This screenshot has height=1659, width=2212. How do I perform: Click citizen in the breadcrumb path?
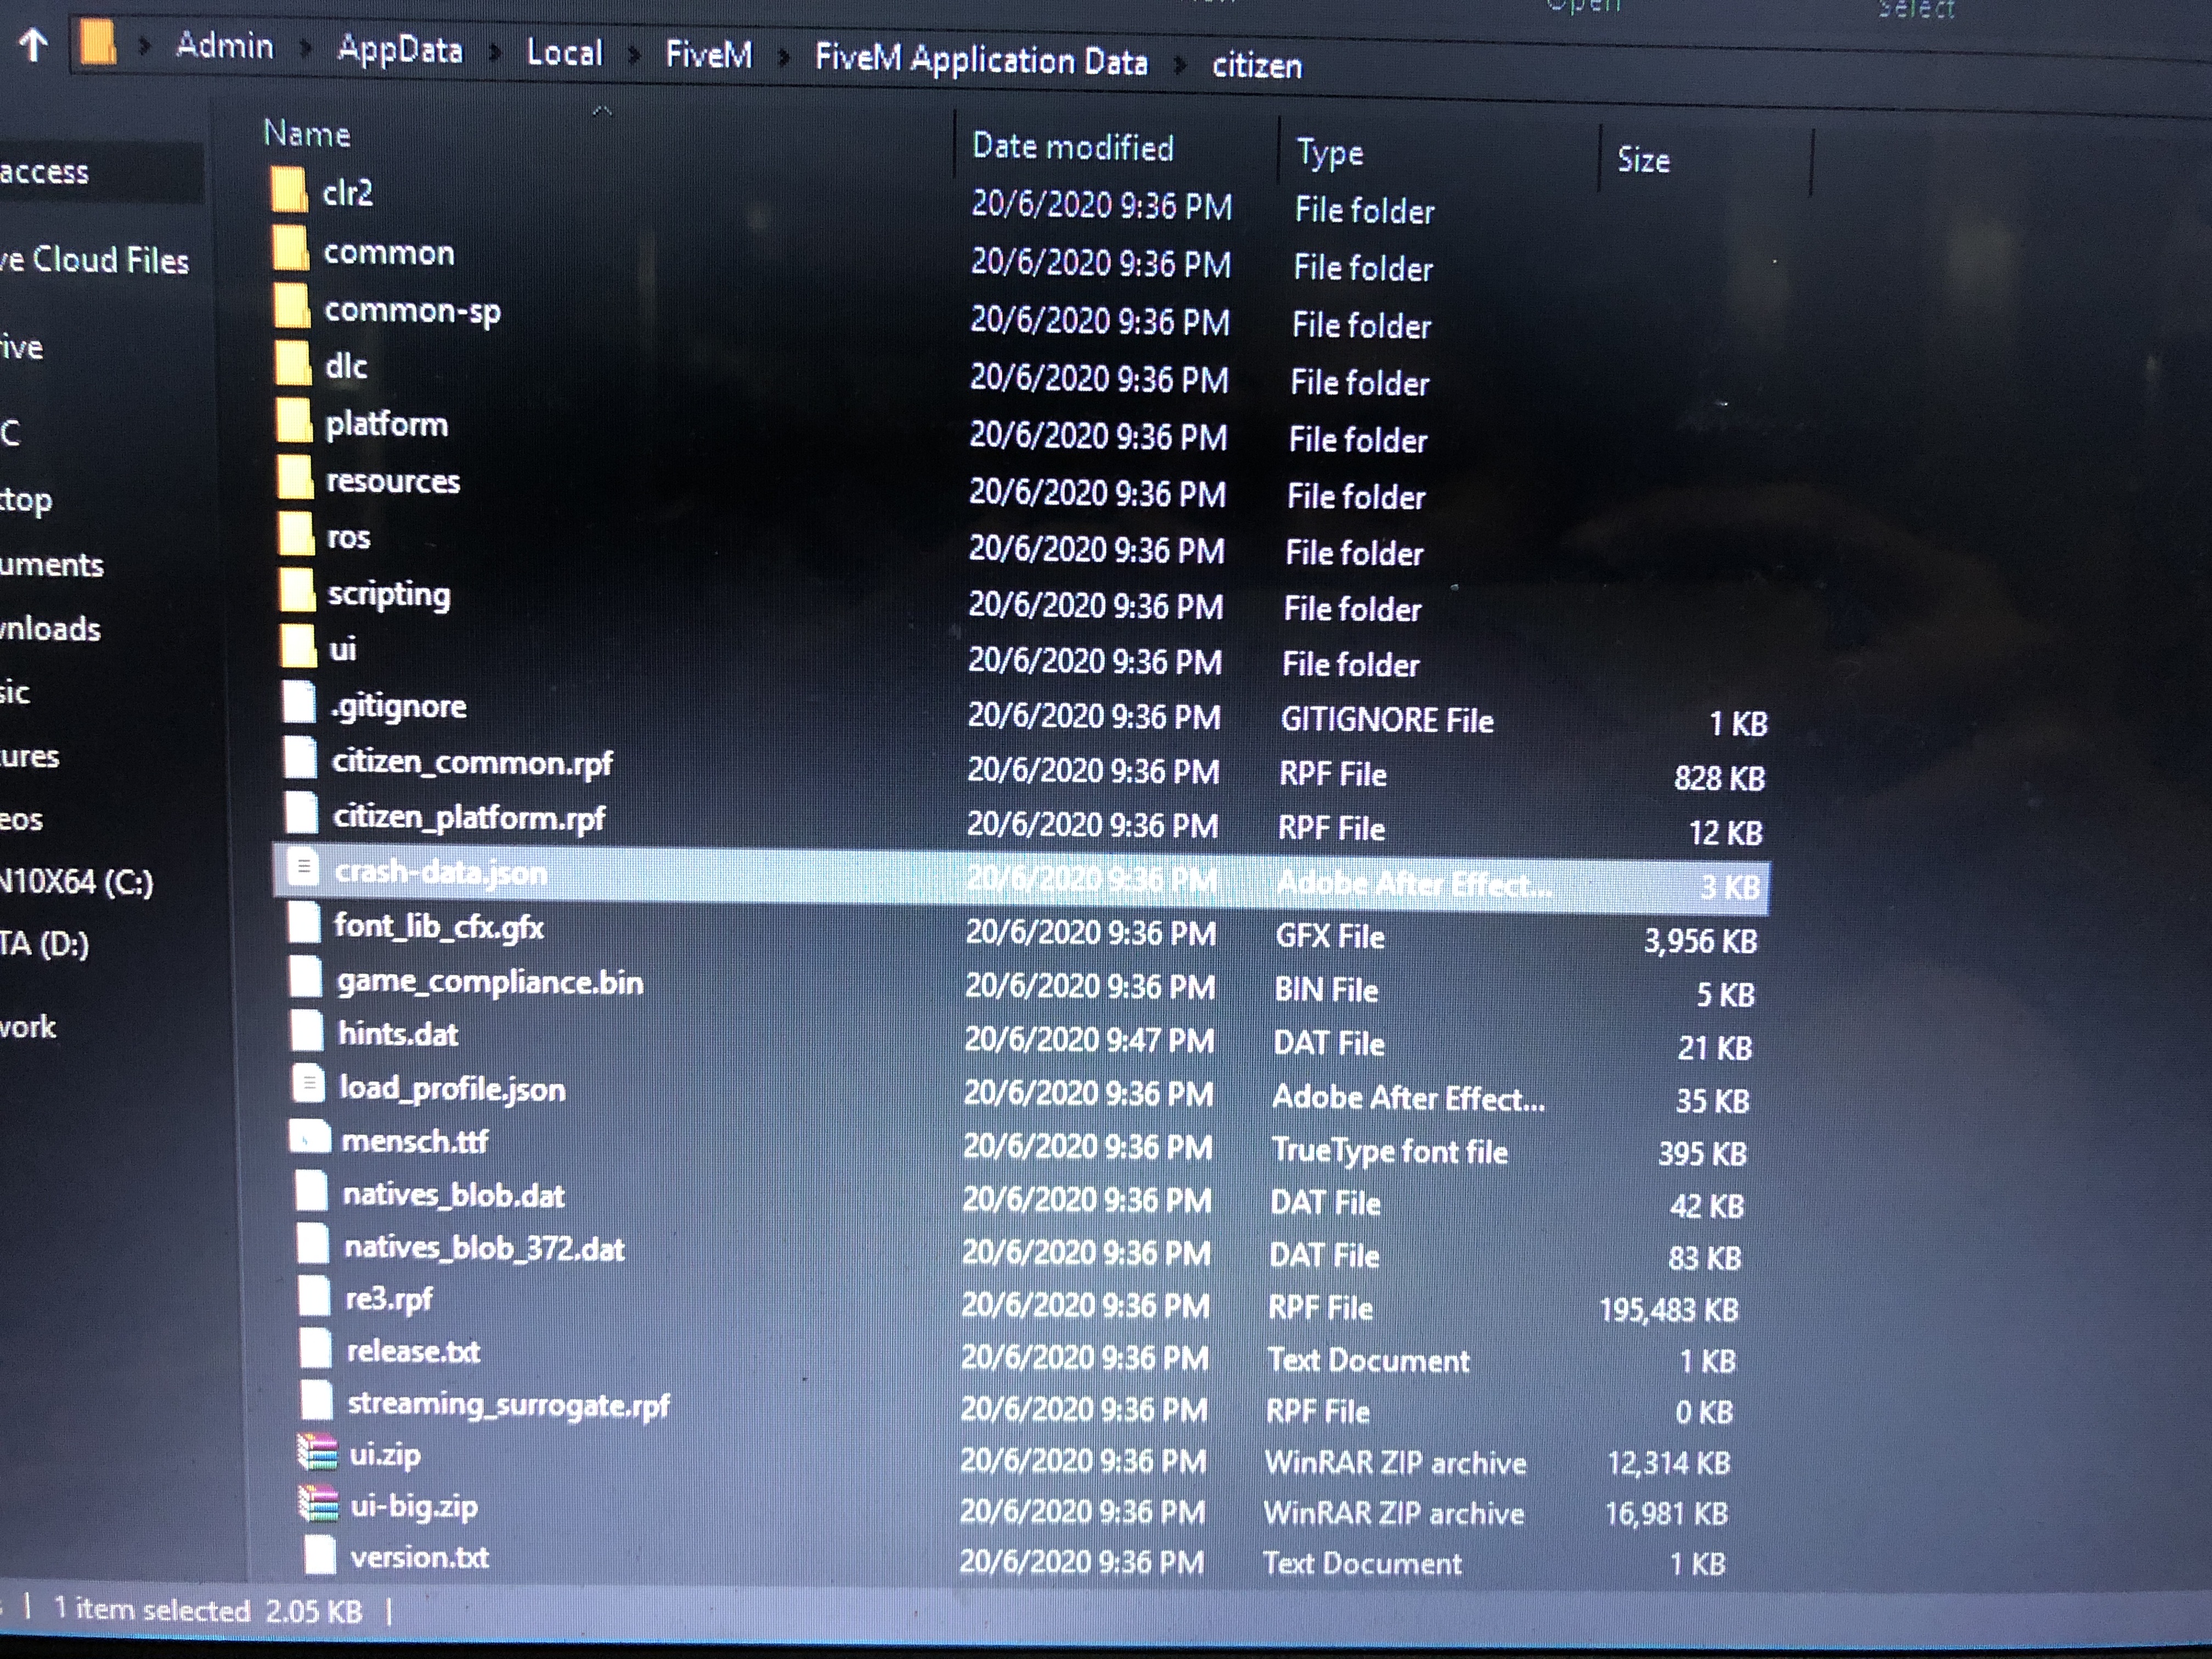1257,66
